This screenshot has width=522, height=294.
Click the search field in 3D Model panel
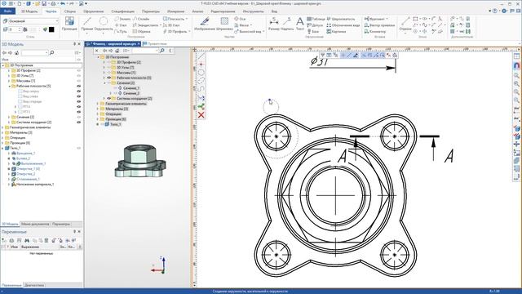(x=34, y=52)
